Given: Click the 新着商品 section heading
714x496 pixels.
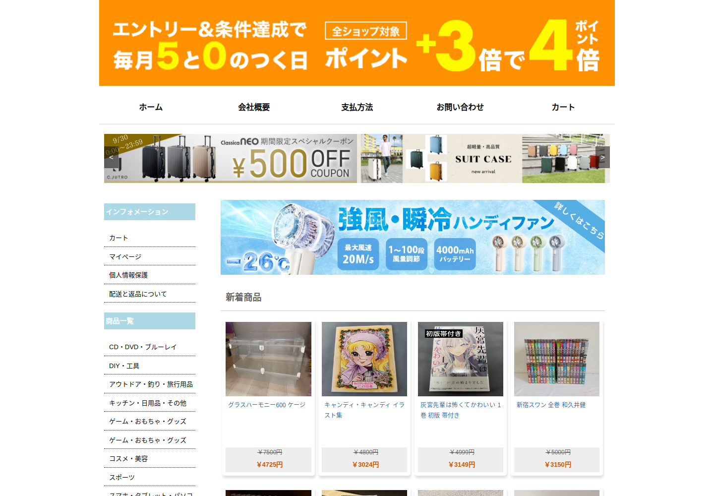Looking at the screenshot, I should 243,297.
